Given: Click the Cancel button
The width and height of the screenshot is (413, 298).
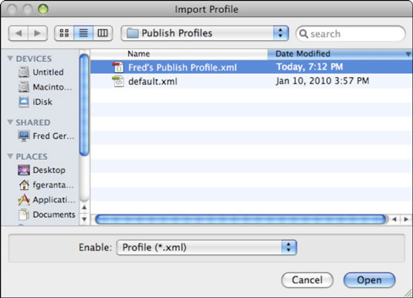Looking at the screenshot, I should click(307, 279).
